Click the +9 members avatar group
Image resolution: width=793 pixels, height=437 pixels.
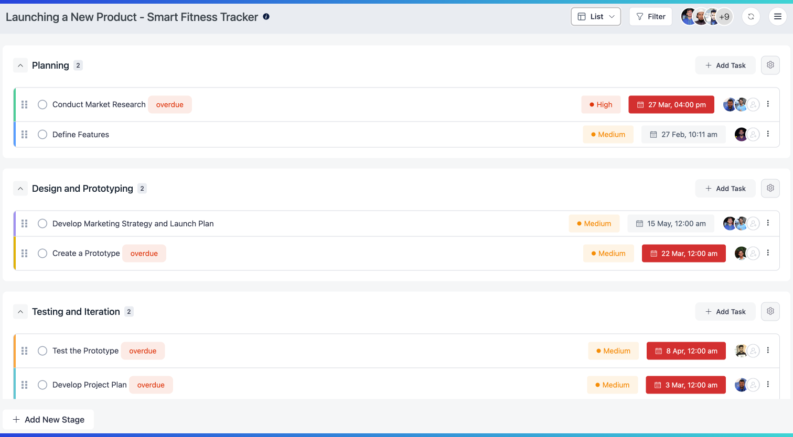[724, 17]
